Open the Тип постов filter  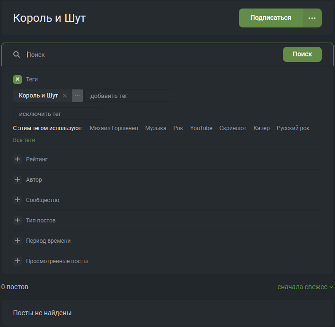coord(18,221)
